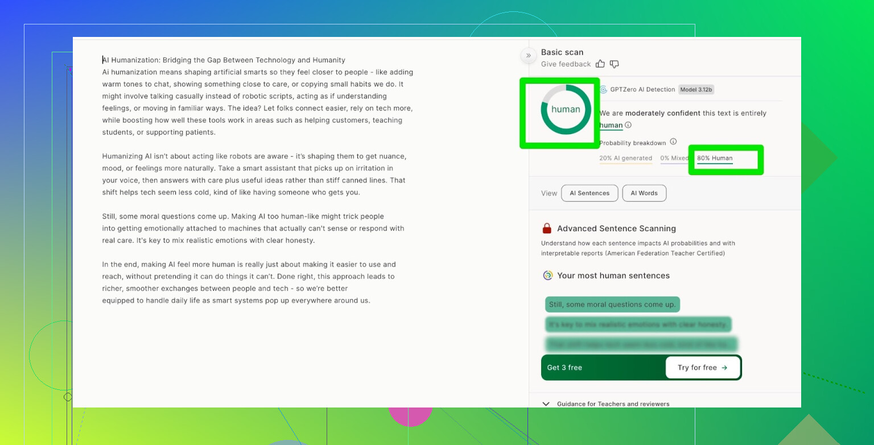Select the 0% Mixed breakdown
The width and height of the screenshot is (874, 445).
(673, 159)
